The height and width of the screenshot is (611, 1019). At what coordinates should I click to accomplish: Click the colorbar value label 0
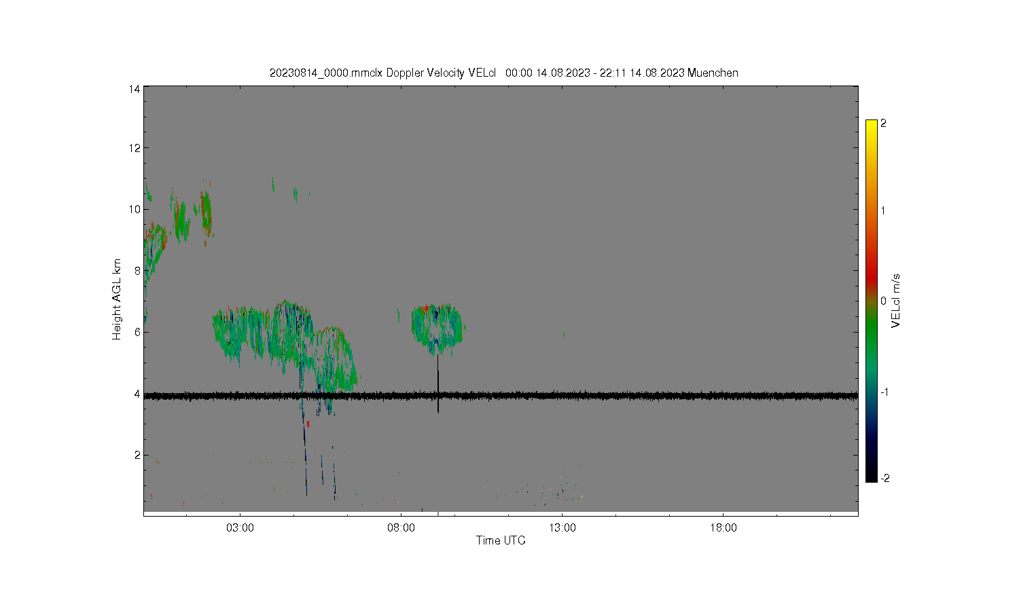tap(883, 301)
